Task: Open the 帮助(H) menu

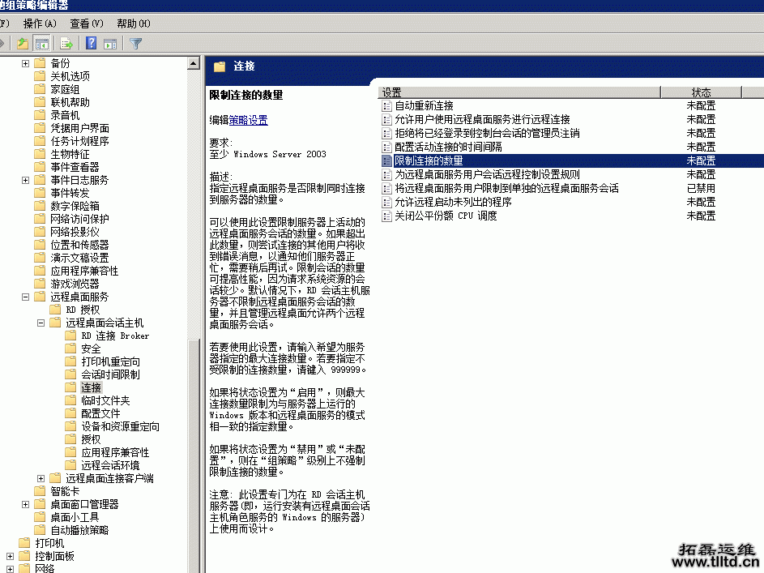Action: point(132,24)
